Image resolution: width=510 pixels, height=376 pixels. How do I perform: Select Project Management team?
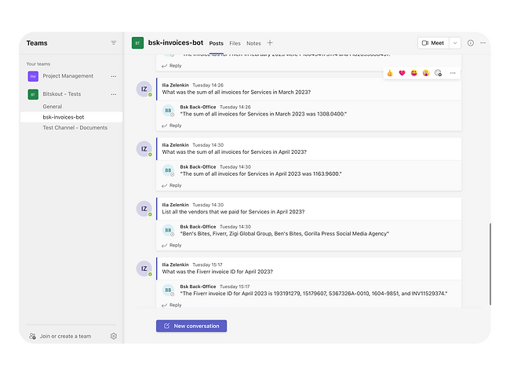pyautogui.click(x=68, y=76)
